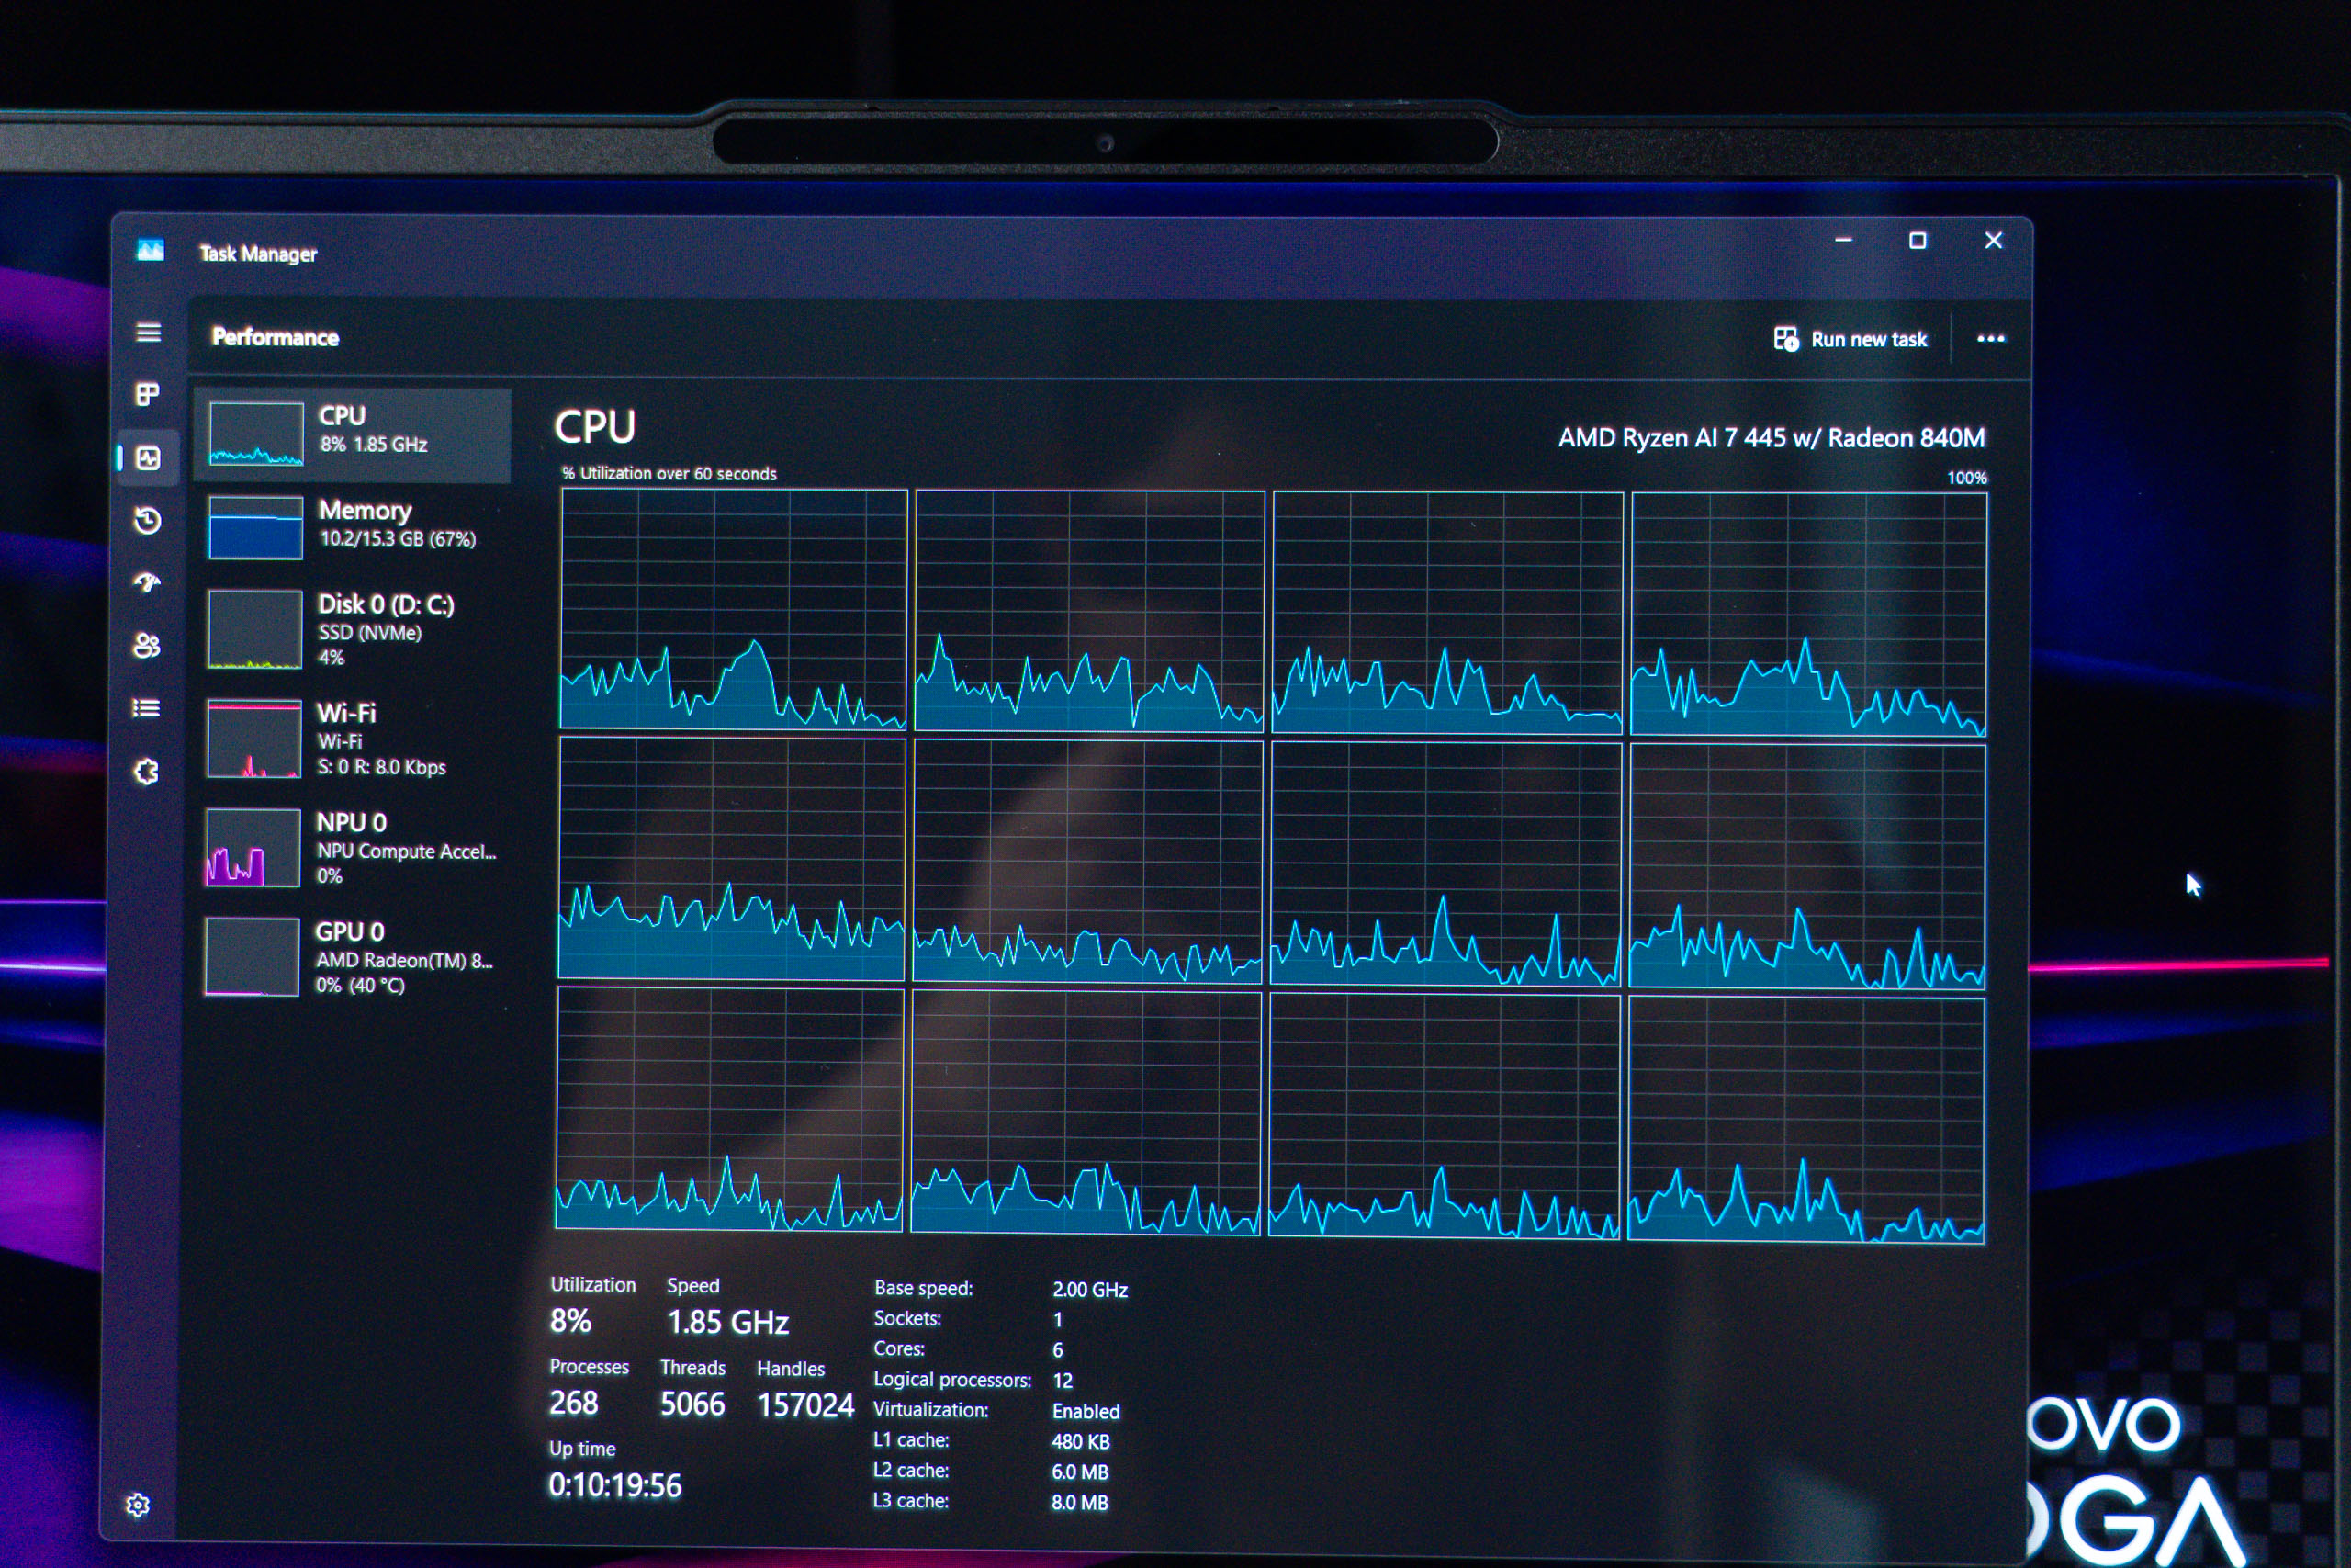Click the "Performance" page heading

(x=275, y=337)
